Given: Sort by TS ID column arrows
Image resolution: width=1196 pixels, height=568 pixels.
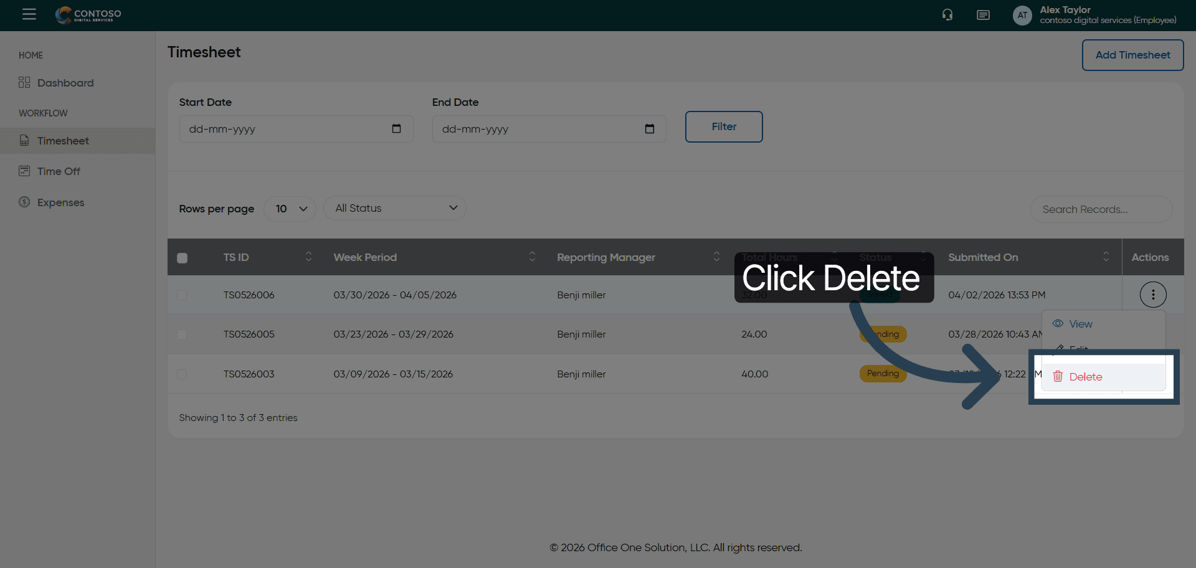Looking at the screenshot, I should [x=308, y=257].
